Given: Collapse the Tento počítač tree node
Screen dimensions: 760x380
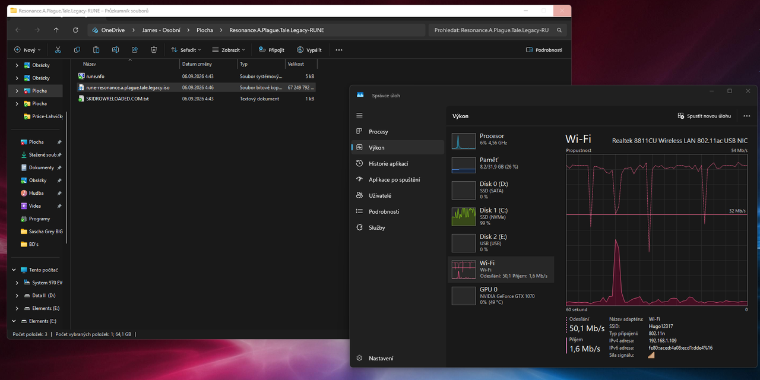Looking at the screenshot, I should 14,270.
